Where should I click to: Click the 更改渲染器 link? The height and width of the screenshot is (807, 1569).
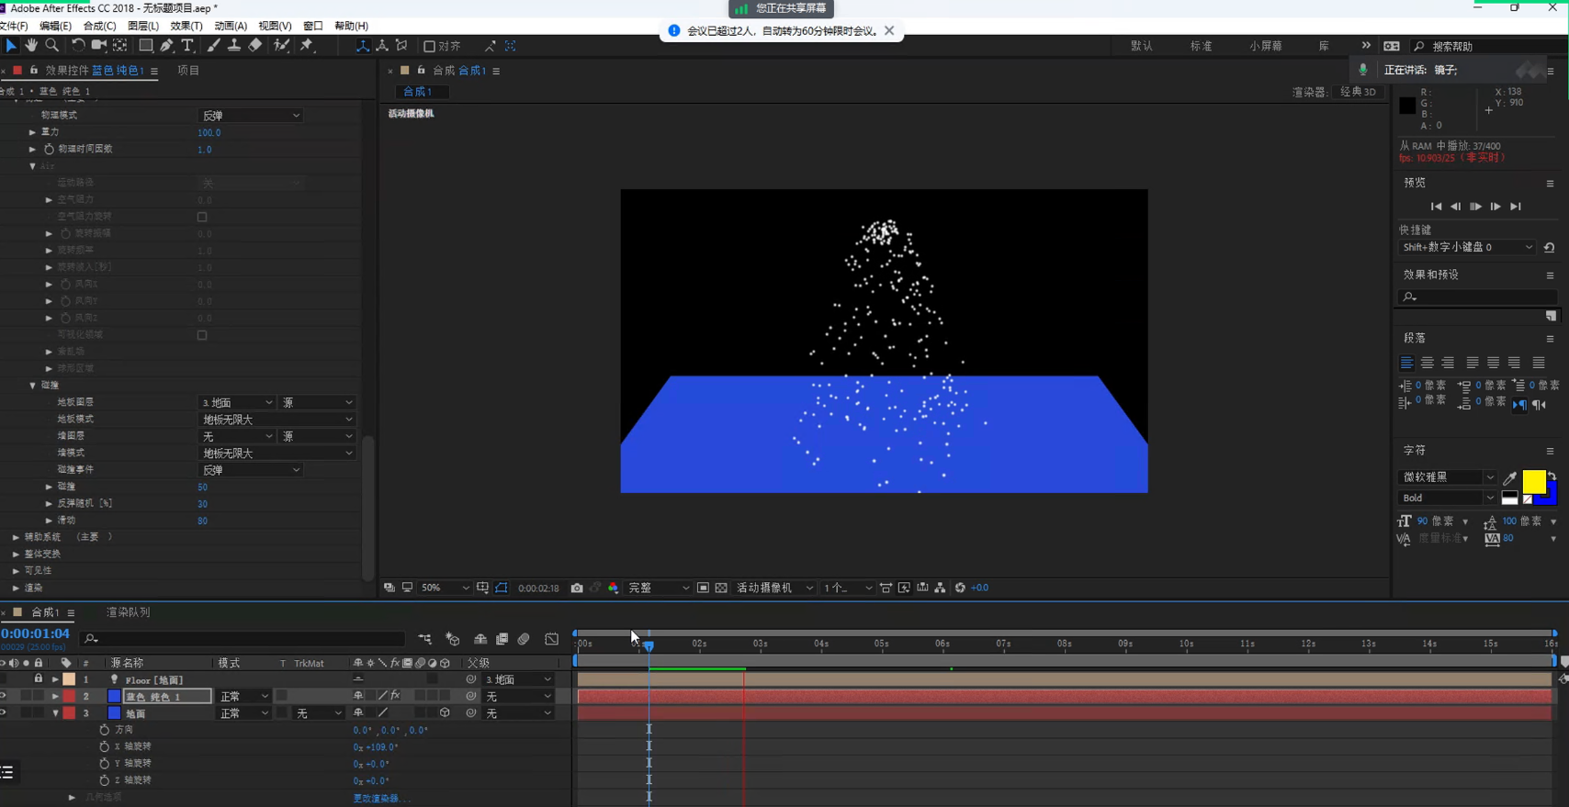[x=381, y=798]
